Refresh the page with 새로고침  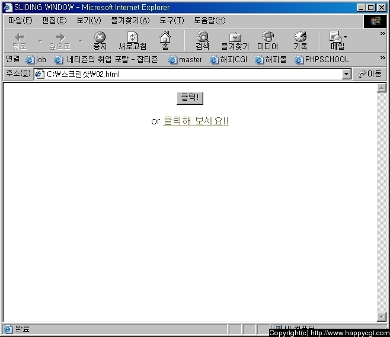(132, 41)
